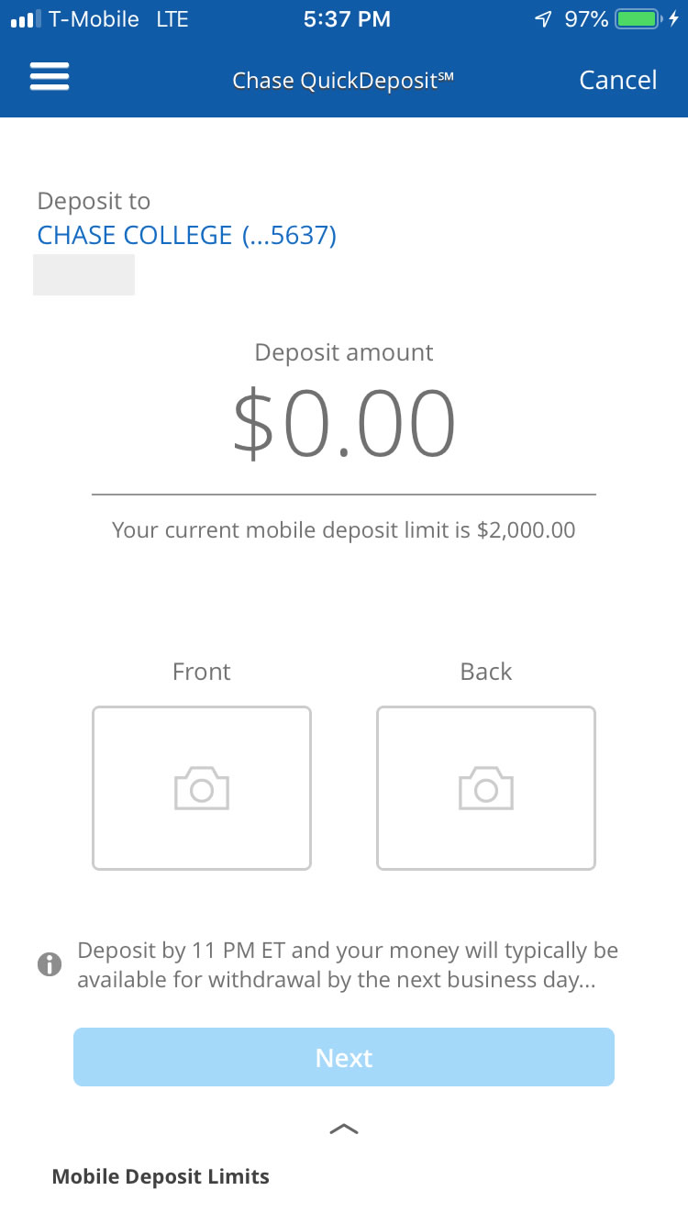Viewport: 688px width, 1224px height.
Task: Cancel the QuickDeposit
Action: tap(618, 80)
